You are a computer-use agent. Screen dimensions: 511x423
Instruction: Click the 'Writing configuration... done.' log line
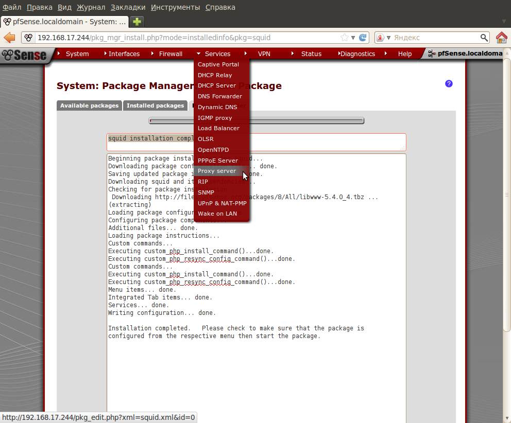click(162, 313)
